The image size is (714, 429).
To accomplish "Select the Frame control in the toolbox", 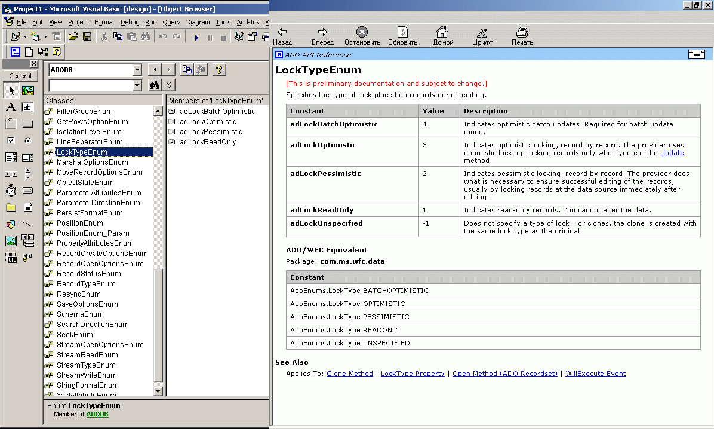I will point(11,124).
